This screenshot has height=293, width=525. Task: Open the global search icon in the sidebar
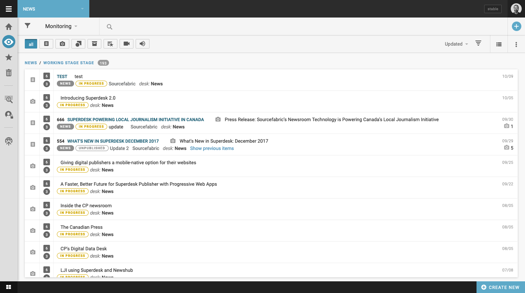tap(9, 99)
